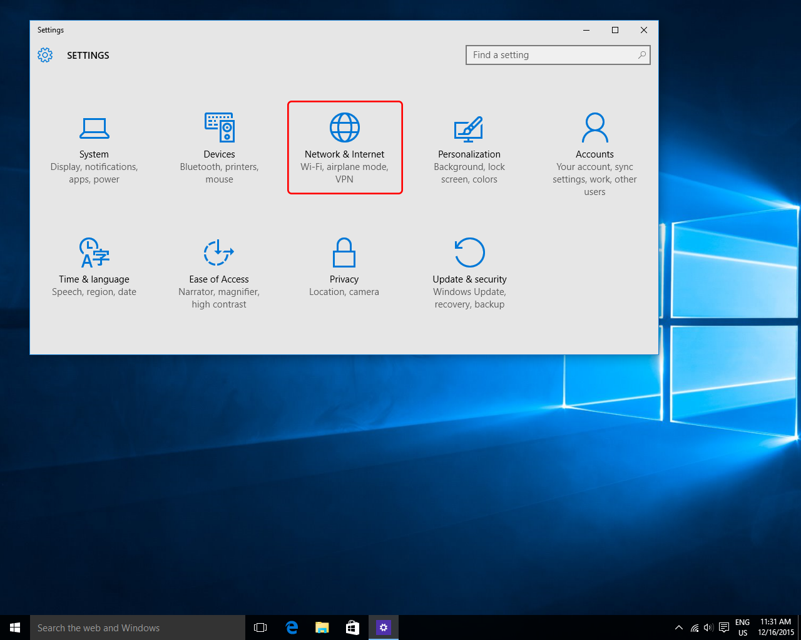
Task: Click the ENG US language indicator
Action: (743, 627)
